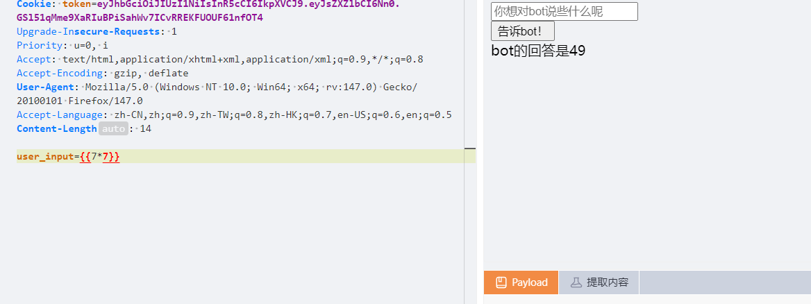Click the Accept-Encoding header name
Viewport: 811px width, 304px height.
[60, 73]
